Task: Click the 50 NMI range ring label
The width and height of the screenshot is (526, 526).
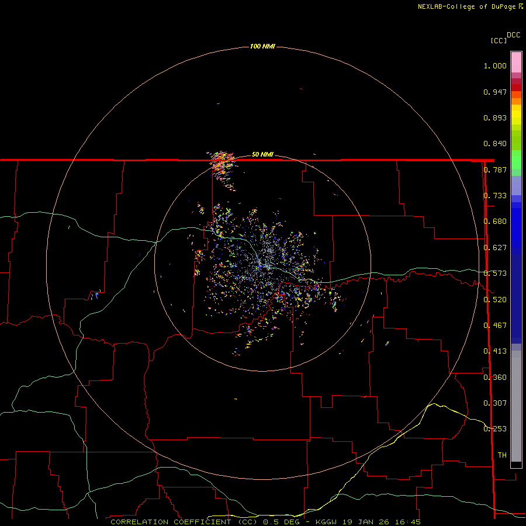Action: [x=262, y=154]
